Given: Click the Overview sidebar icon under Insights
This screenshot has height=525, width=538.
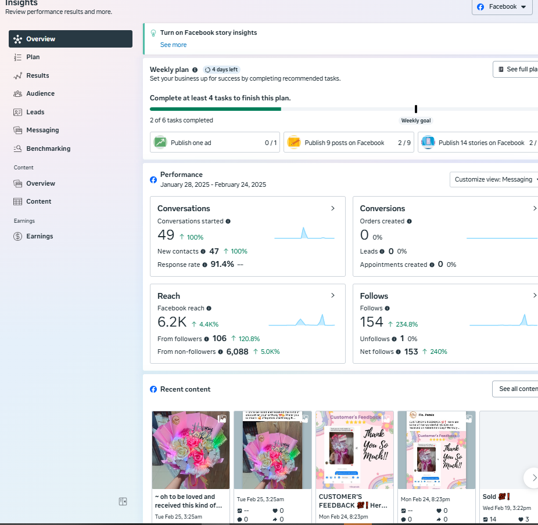Looking at the screenshot, I should click(17, 39).
